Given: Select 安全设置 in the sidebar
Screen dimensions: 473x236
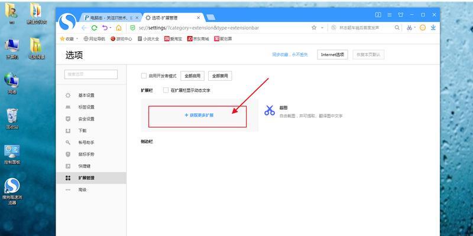Looking at the screenshot, I should coord(91,119).
